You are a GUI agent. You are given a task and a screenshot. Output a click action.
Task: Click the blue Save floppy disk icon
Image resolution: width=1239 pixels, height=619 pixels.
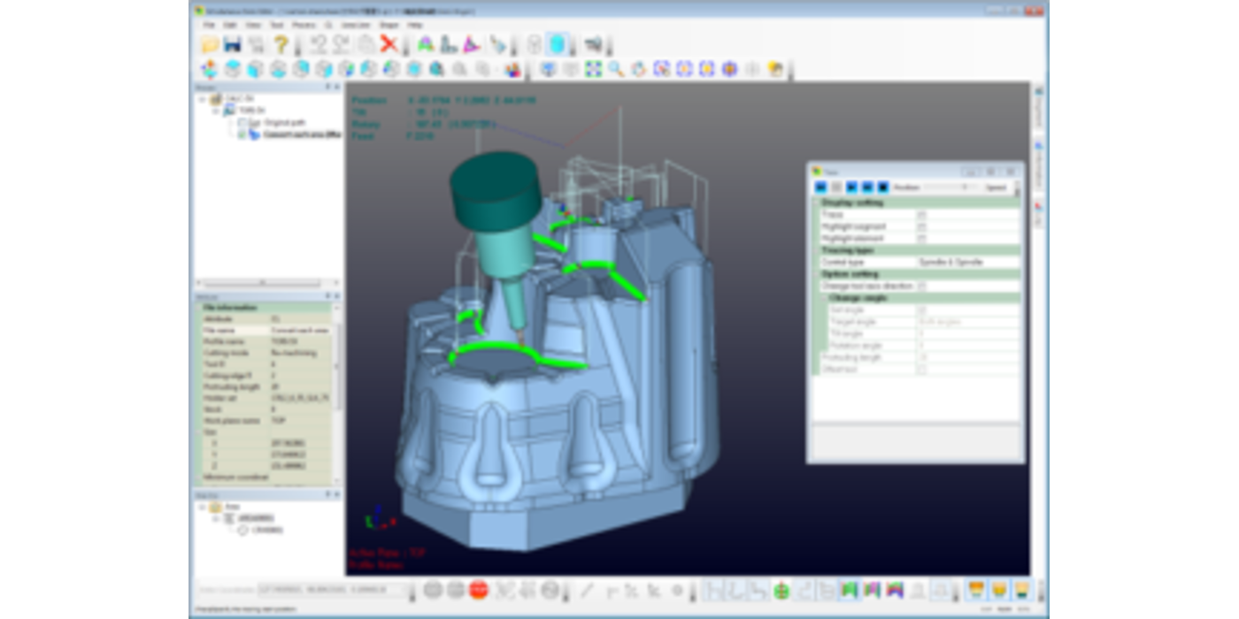tap(233, 44)
